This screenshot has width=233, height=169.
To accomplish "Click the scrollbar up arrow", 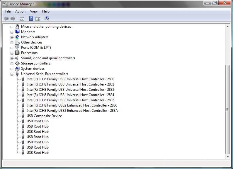I will coord(227,27).
